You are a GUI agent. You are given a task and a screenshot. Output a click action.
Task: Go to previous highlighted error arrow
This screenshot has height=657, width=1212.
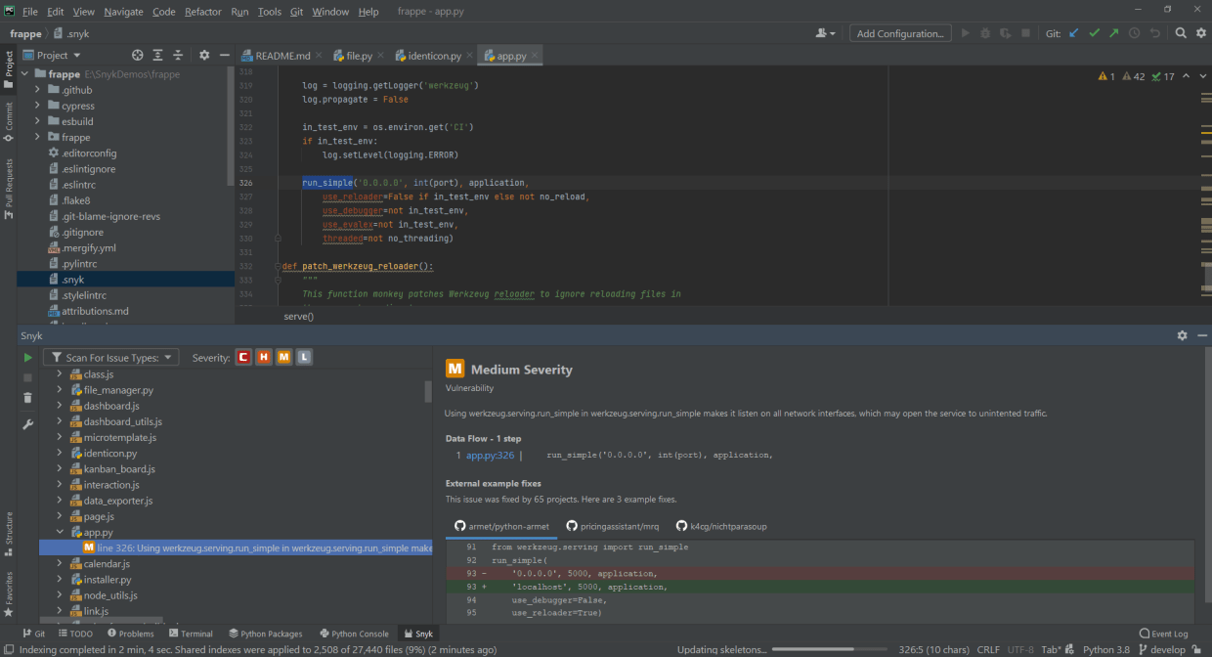pos(1187,76)
